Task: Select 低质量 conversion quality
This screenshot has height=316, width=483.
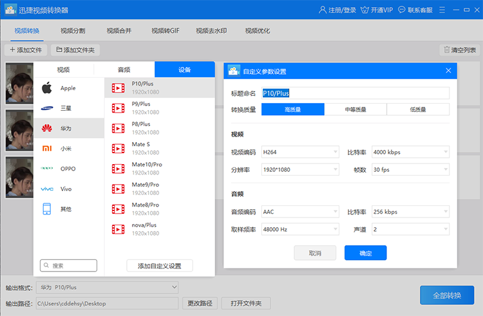Action: [418, 109]
